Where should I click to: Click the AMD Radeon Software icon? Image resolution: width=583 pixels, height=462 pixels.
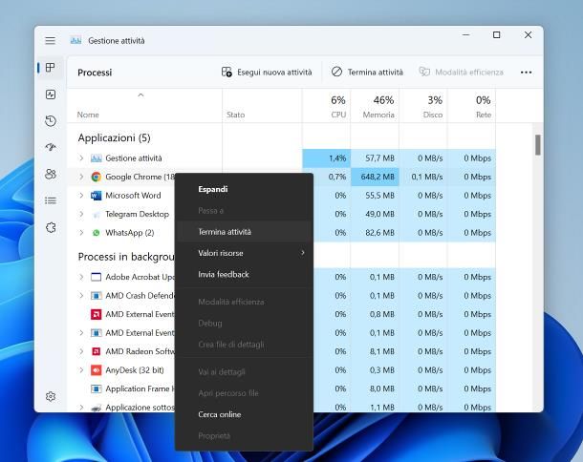pyautogui.click(x=96, y=351)
